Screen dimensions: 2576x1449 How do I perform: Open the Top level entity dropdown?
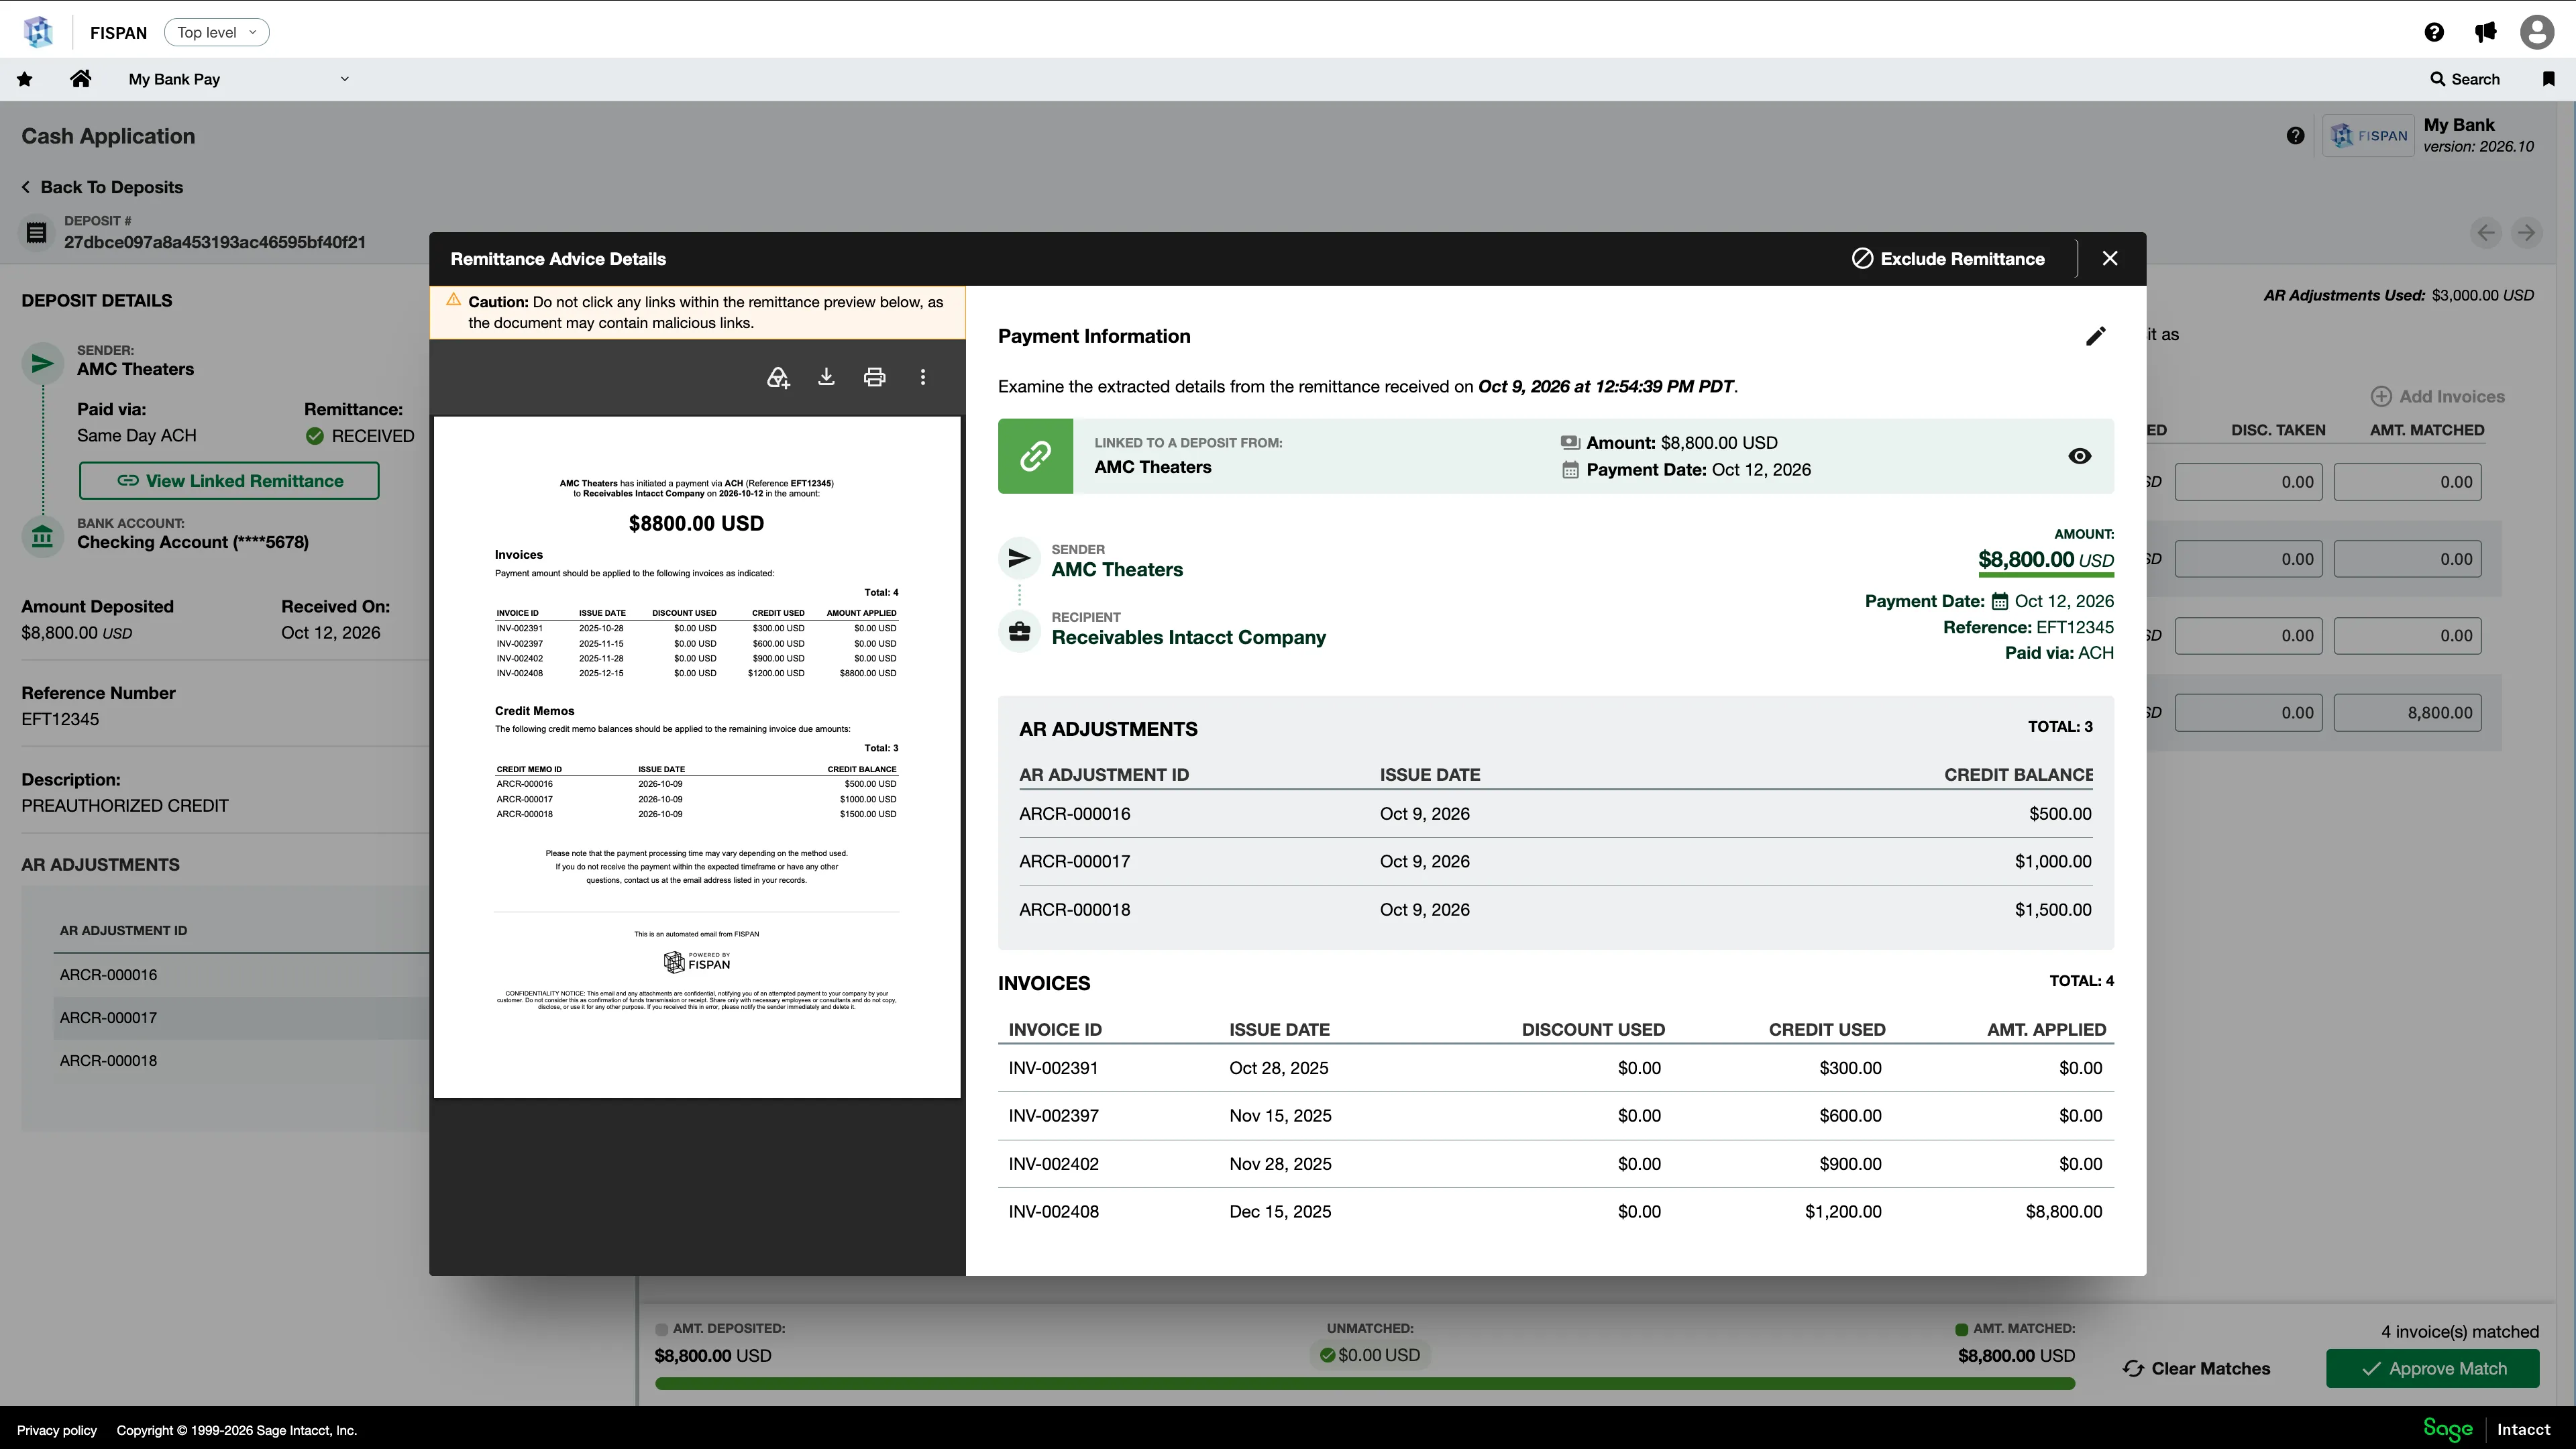coord(216,32)
